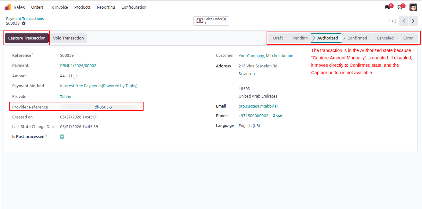Click the address line 215 Vine St Melon Rd
This screenshot has height=209, width=422.
click(258, 66)
